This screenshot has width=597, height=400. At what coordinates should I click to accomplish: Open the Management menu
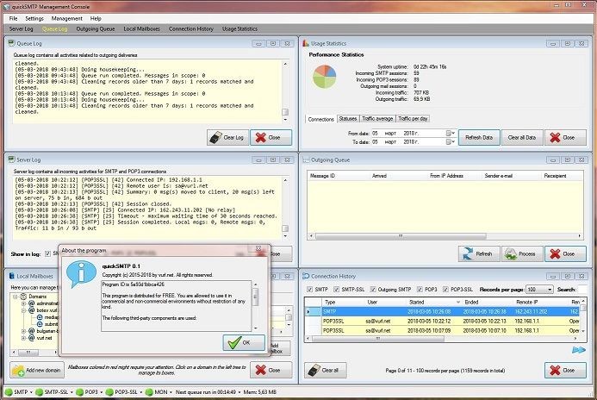pos(66,17)
